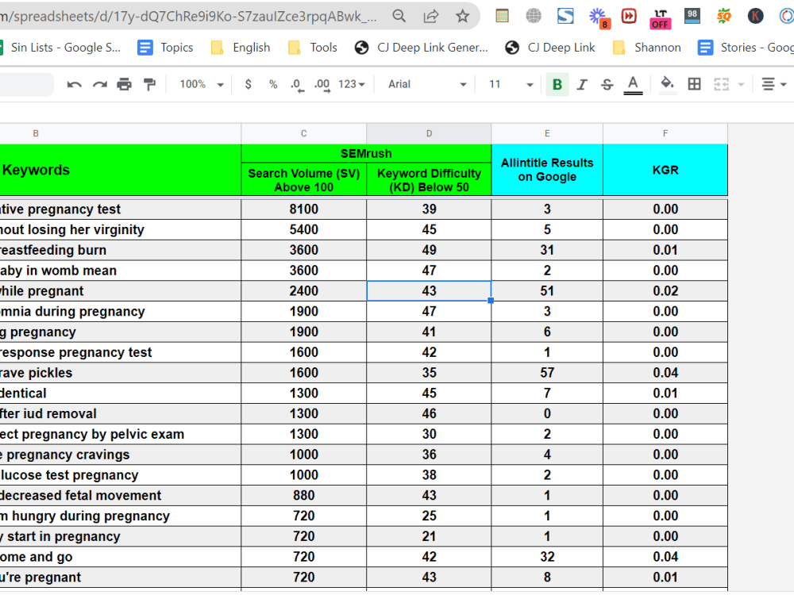
Task: Select the Search Volume cell 8100
Action: [304, 209]
